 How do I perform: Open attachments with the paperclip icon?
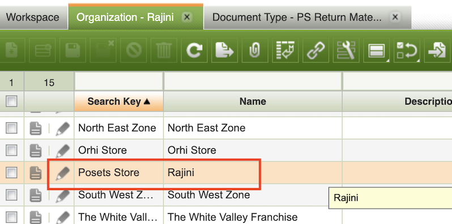pyautogui.click(x=255, y=50)
